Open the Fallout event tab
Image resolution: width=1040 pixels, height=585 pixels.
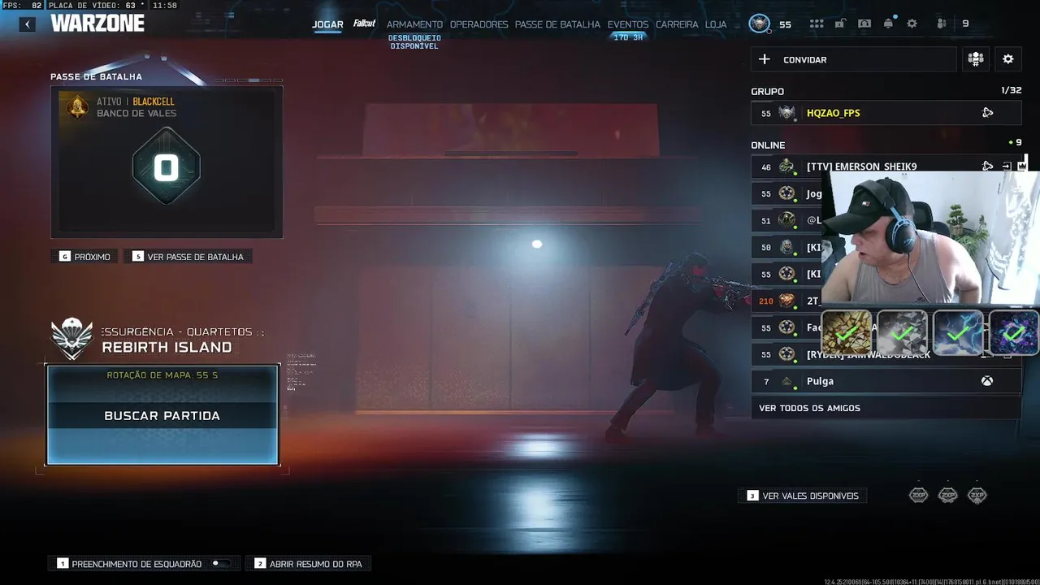365,24
